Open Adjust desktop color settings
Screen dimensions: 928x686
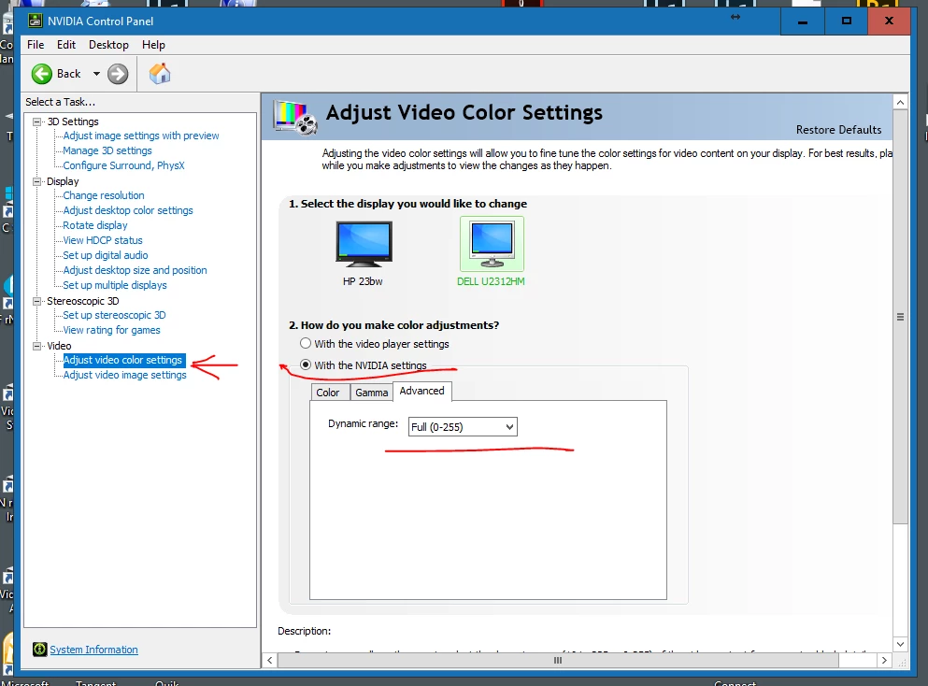pyautogui.click(x=128, y=210)
